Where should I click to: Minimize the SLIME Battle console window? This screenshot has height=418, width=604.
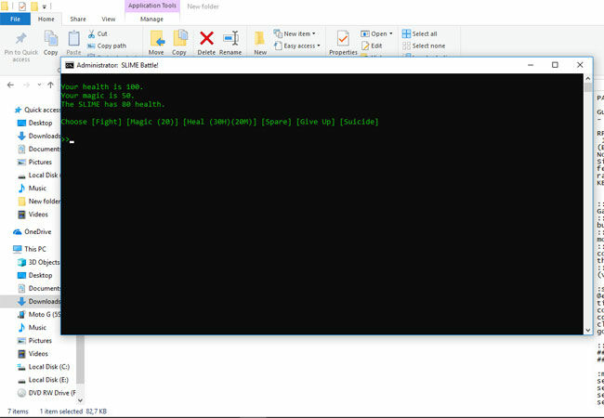531,65
